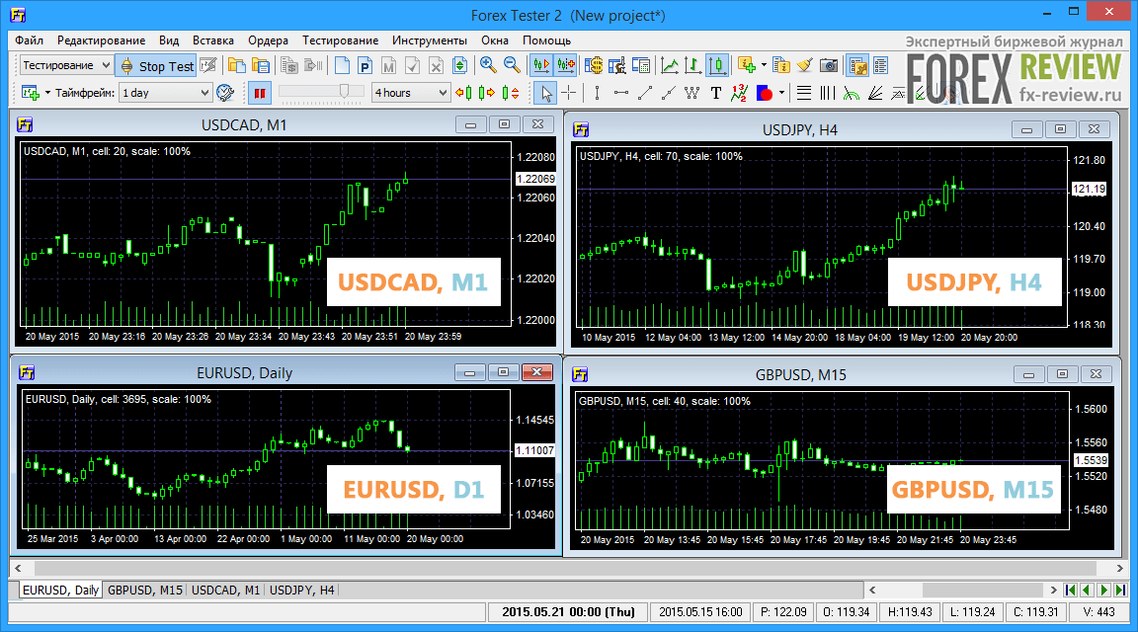Maximize the GBPUSD, M15 chart window
The height and width of the screenshot is (632, 1138).
coord(1063,373)
